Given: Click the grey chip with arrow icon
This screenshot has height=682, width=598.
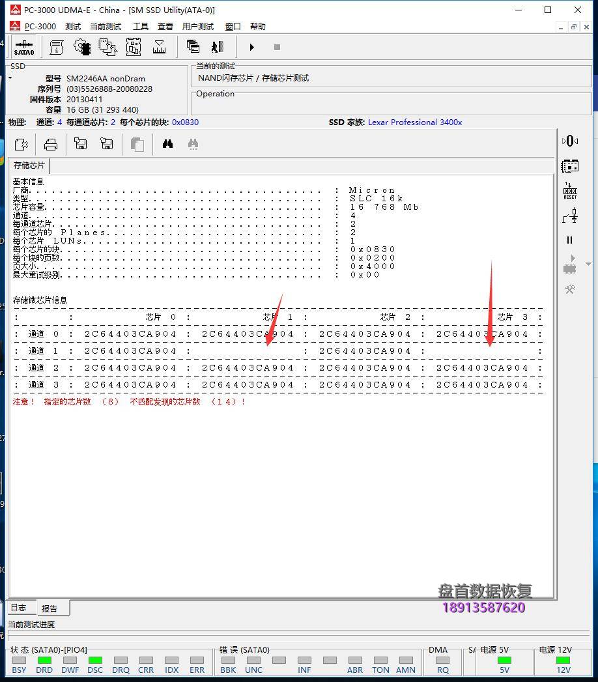Looking at the screenshot, I should coord(570,264).
